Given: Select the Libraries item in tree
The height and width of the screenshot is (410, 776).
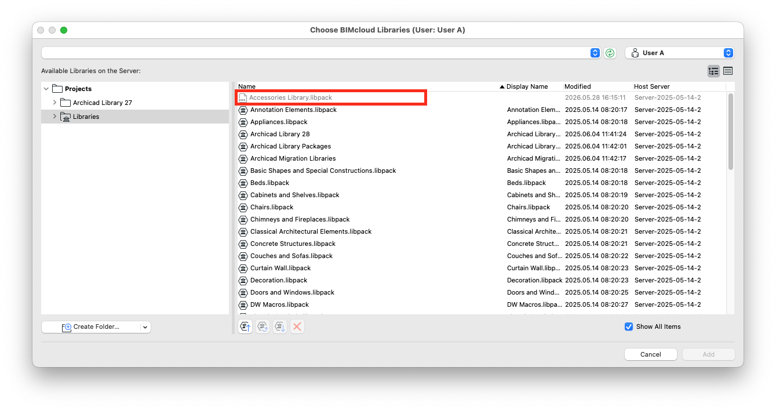Looking at the screenshot, I should point(86,117).
